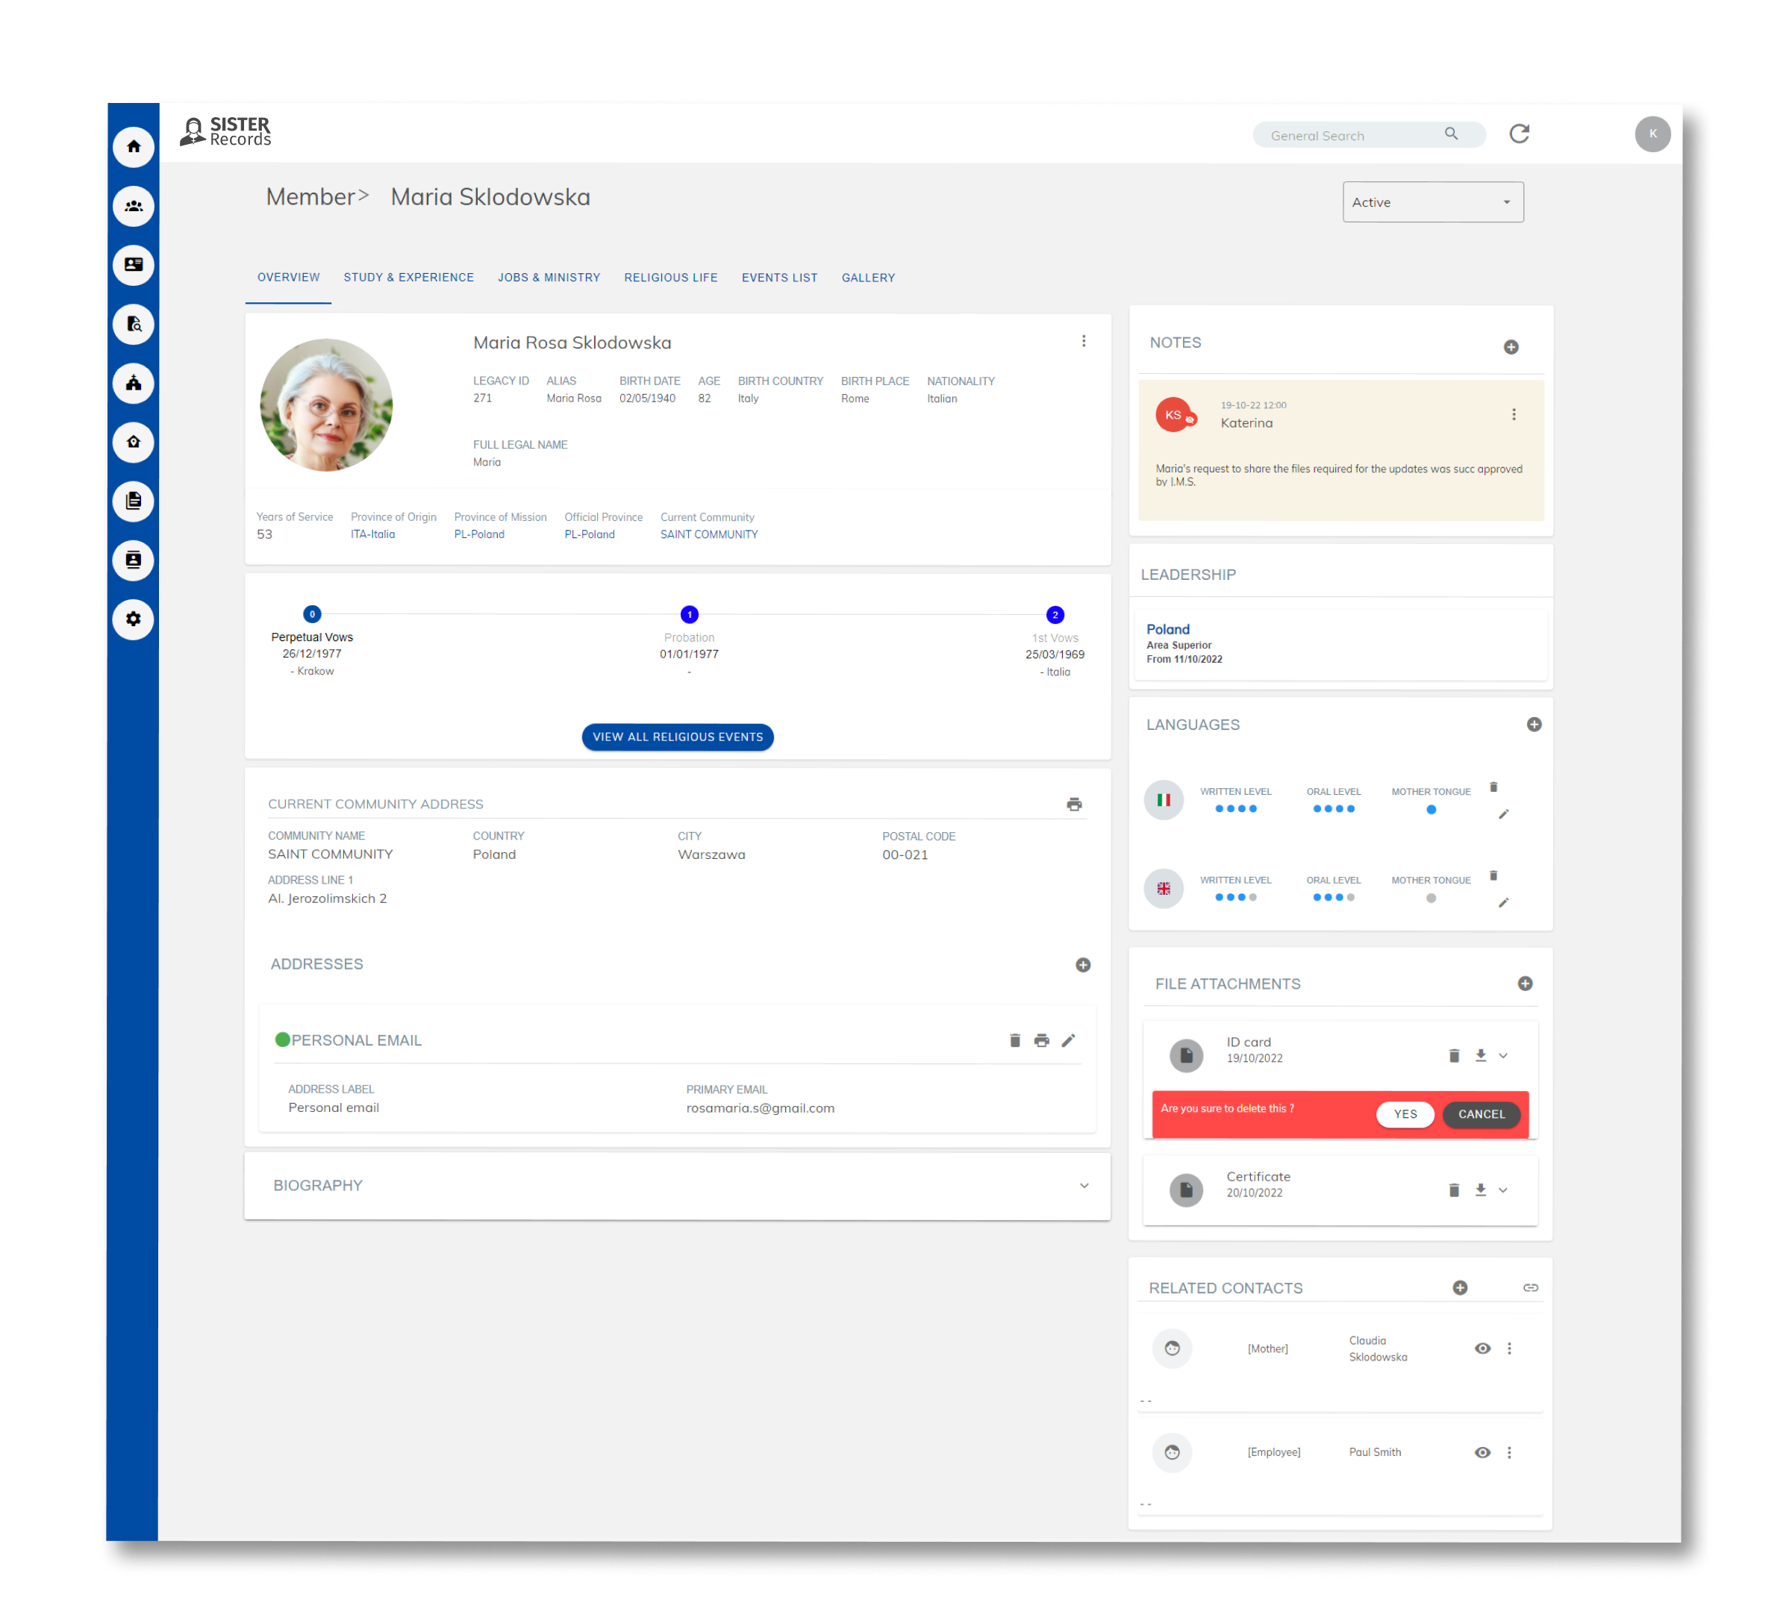Select the Members people icon in sidebar
The width and height of the screenshot is (1789, 1612).
click(134, 205)
